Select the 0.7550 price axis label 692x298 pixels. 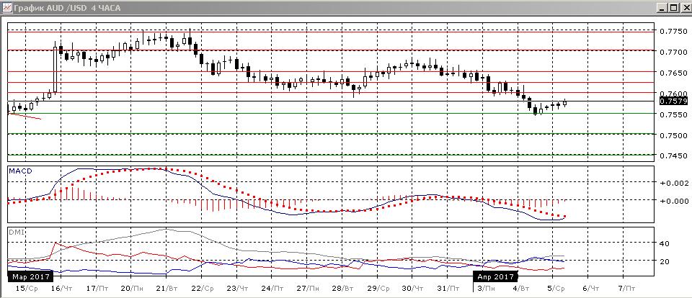[673, 114]
